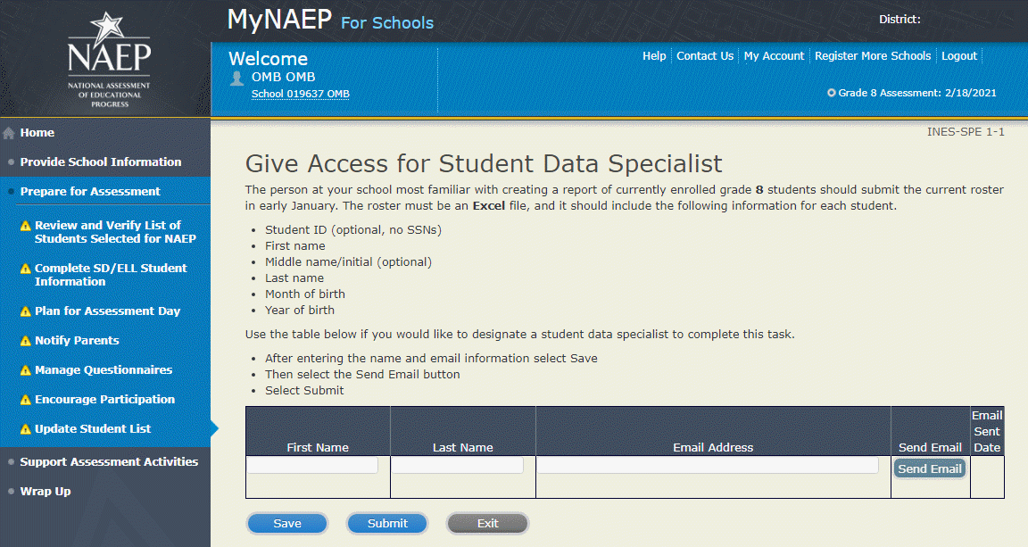Click warning icon beside Notify Parents
1028x547 pixels.
point(26,341)
